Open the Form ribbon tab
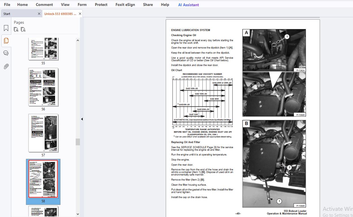This screenshot has height=217, width=353. click(82, 5)
